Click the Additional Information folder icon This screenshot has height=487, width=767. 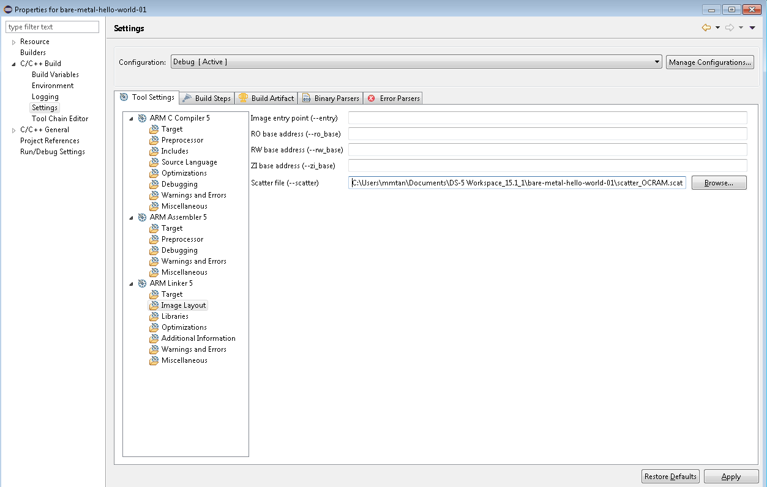coord(154,338)
